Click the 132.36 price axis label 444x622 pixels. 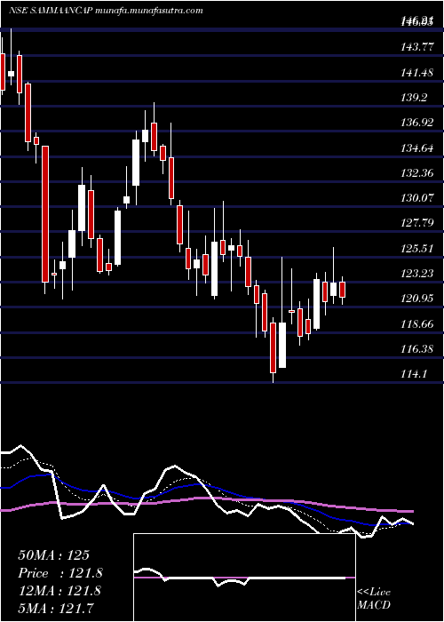point(416,173)
